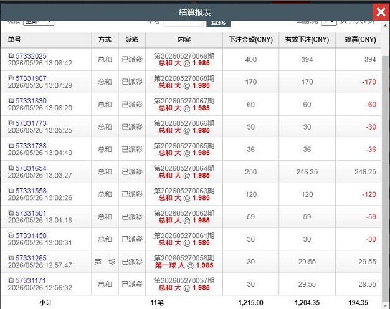Open order number link 57331265
390x309 pixels.
[31, 258]
